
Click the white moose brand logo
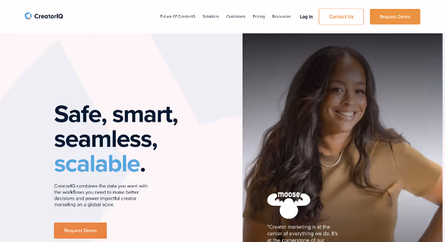(x=289, y=205)
